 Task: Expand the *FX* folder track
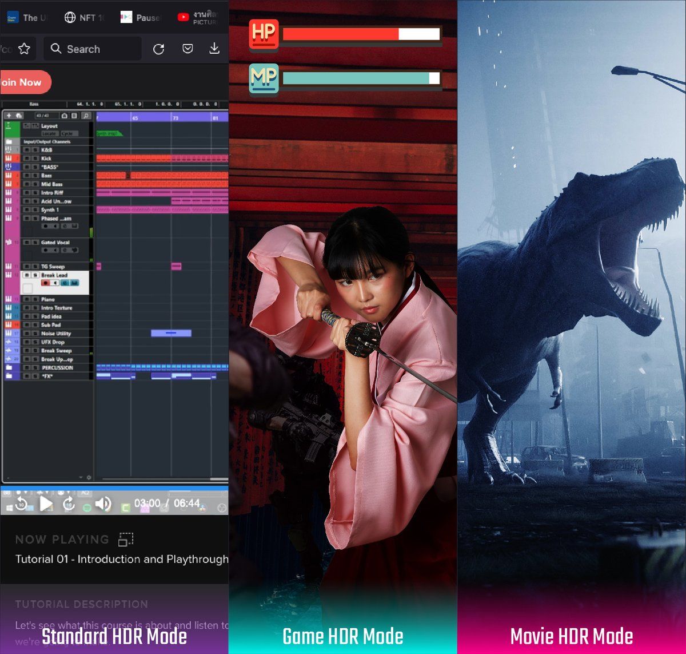(9, 376)
